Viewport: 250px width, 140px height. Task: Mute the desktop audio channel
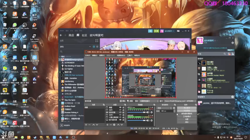[x=148, y=120]
